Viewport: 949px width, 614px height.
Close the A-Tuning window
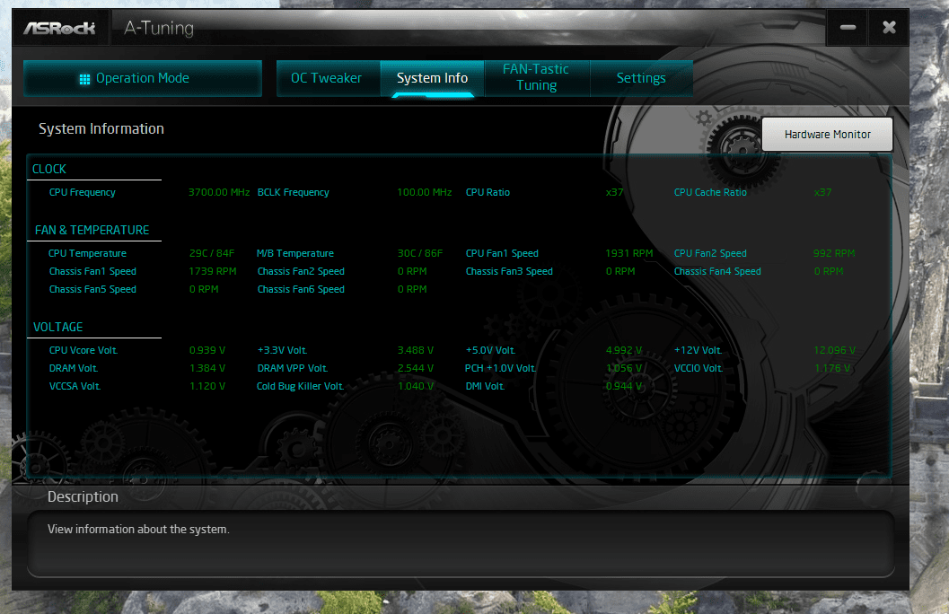click(889, 27)
